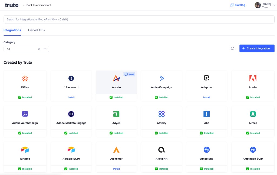This screenshot has width=277, height=175.
Task: Clear the Category filter with the X
Action: tap(39, 49)
